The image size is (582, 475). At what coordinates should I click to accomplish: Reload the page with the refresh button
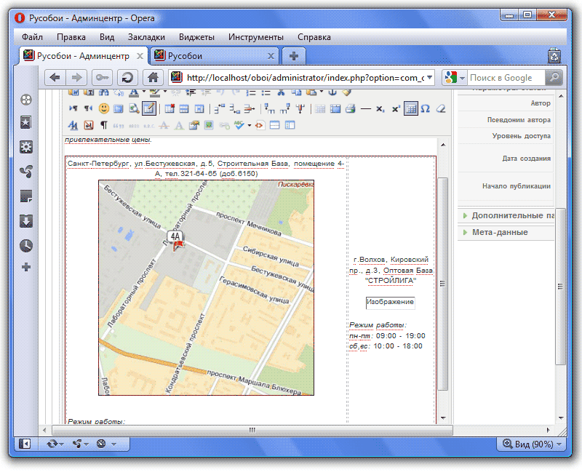pyautogui.click(x=127, y=78)
